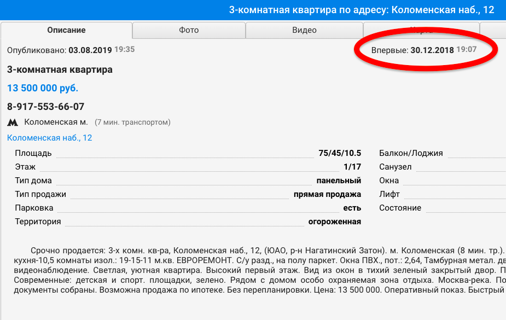
Task: Switch to the Фото tab
Action: (189, 30)
